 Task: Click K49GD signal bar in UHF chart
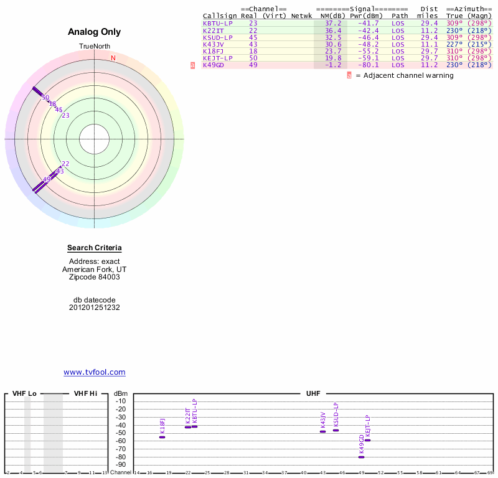362,457
